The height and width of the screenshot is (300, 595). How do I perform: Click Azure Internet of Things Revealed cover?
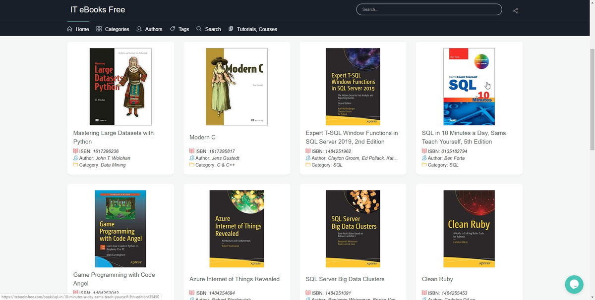[237, 229]
